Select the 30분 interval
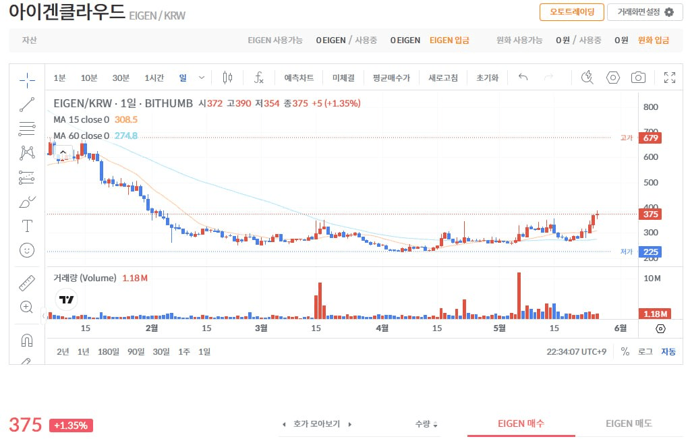 121,78
